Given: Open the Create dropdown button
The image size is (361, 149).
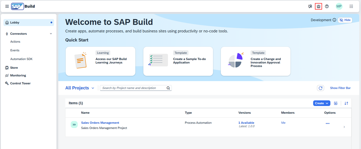Looking at the screenshot, I should point(322,103).
